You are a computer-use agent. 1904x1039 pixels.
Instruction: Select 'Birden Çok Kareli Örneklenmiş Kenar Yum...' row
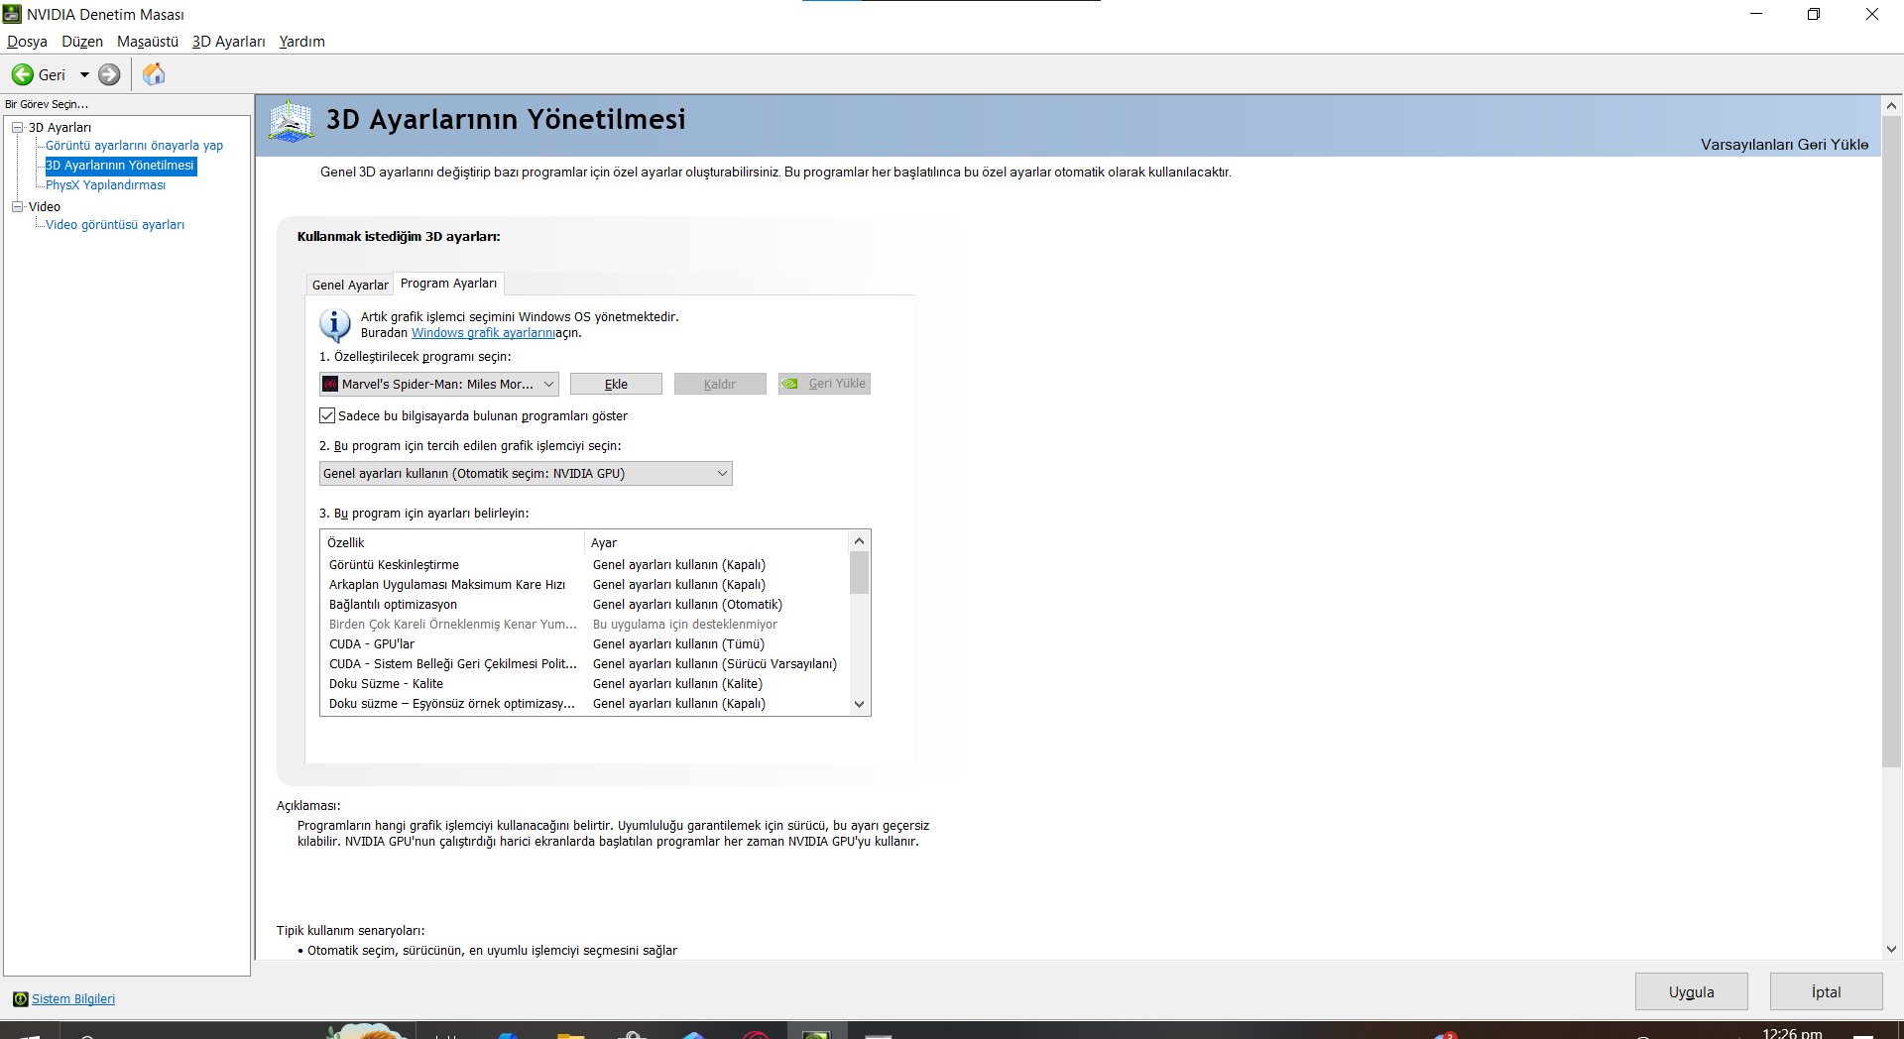(x=585, y=625)
